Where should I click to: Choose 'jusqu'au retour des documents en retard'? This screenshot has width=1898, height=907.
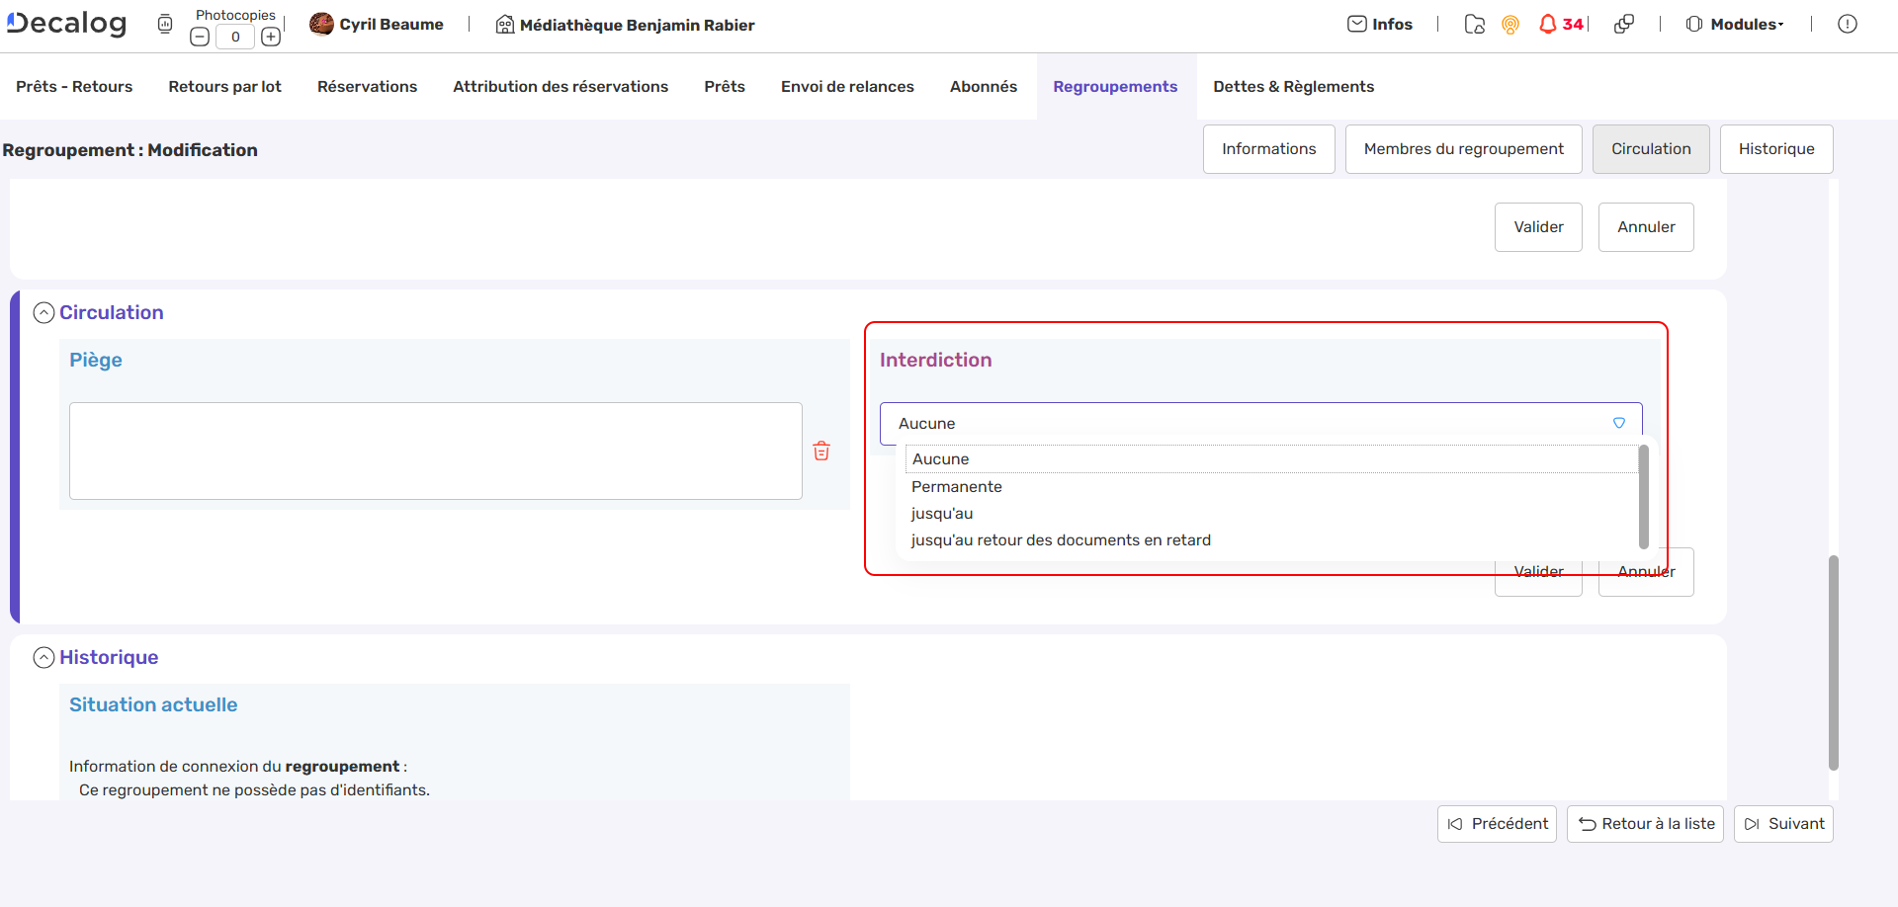(1060, 540)
